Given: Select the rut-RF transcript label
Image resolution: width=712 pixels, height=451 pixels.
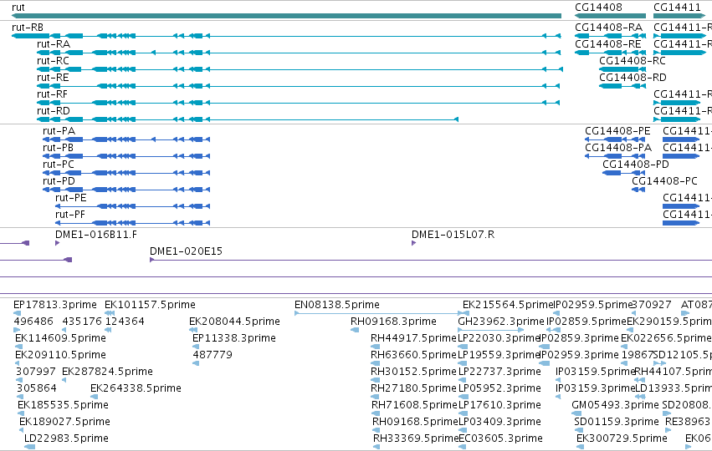Looking at the screenshot, I should pyautogui.click(x=52, y=94).
